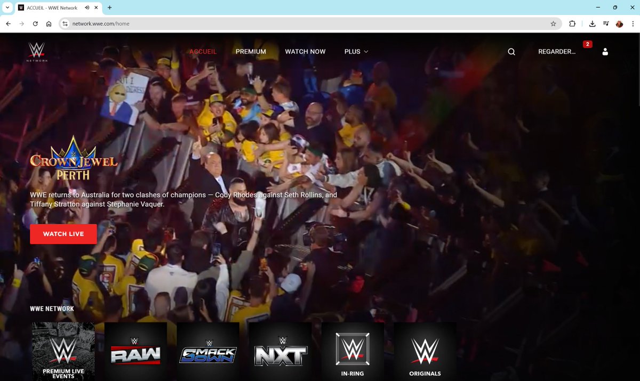Image resolution: width=640 pixels, height=381 pixels.
Task: Open the Premium Live Events tile
Action: 63,351
